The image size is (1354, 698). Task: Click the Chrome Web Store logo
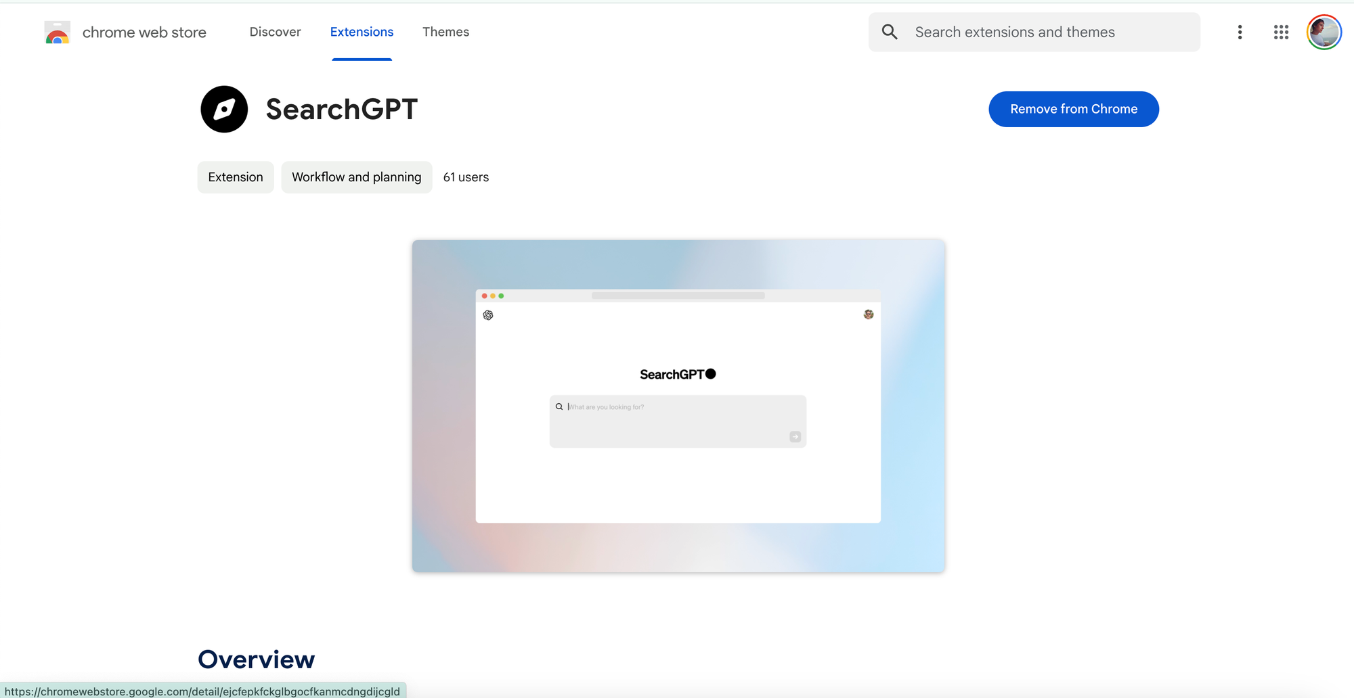[125, 32]
